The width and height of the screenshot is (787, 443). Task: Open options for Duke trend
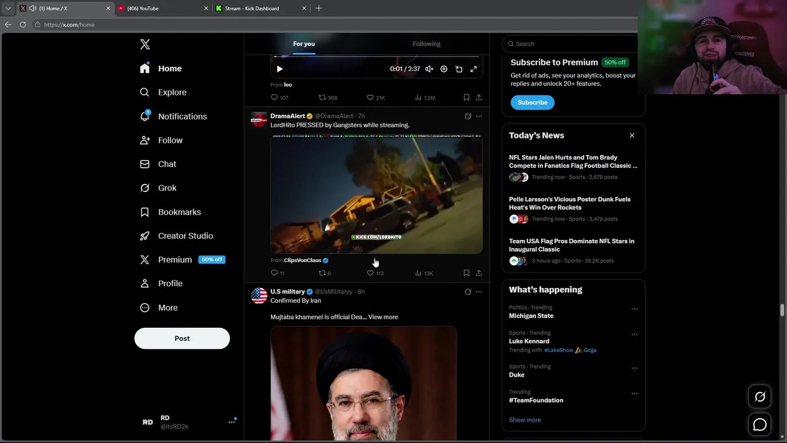635,368
